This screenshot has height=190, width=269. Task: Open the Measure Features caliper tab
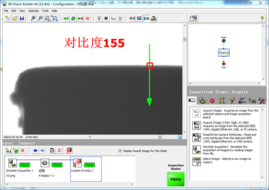click(222, 100)
